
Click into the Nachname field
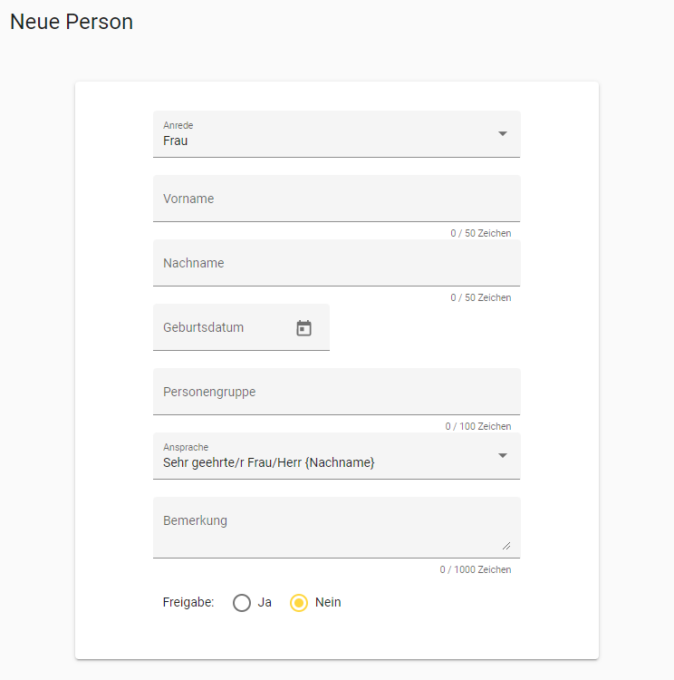336,263
